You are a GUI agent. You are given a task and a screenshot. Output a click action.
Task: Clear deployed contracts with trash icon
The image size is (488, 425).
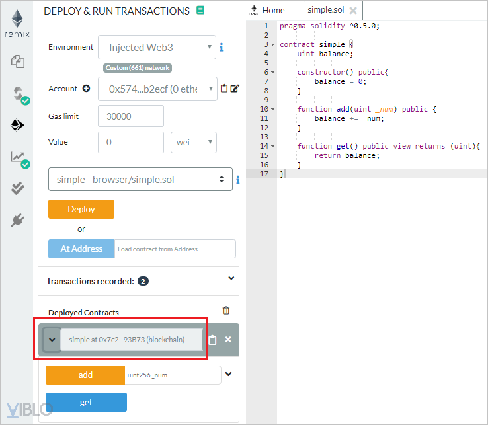226,310
